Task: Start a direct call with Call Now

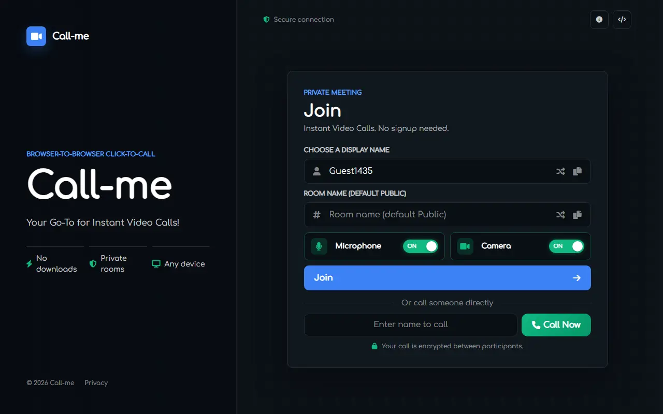Action: 556,325
